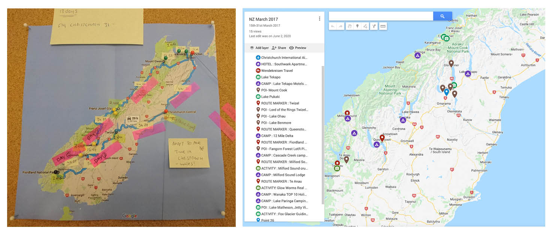552x234 pixels.
Task: Click the Undo arrow icon
Action: pyautogui.click(x=333, y=26)
